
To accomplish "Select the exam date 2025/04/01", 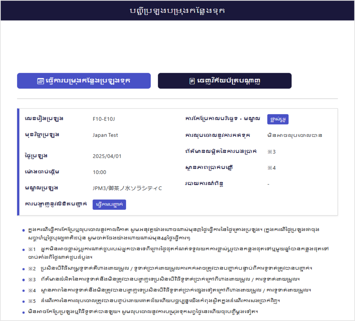I will [107, 156].
